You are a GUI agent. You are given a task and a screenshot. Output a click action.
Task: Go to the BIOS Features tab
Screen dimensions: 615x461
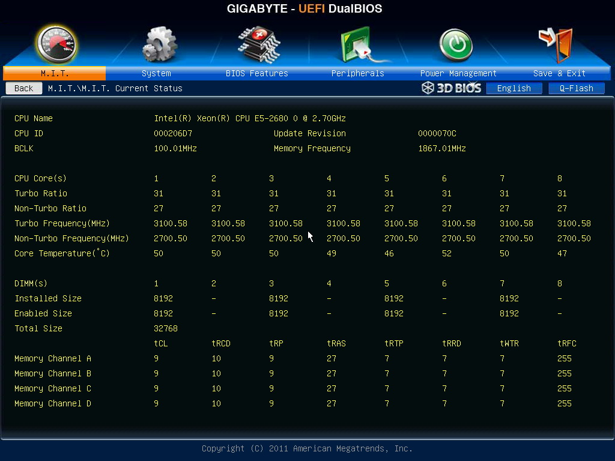(x=257, y=73)
